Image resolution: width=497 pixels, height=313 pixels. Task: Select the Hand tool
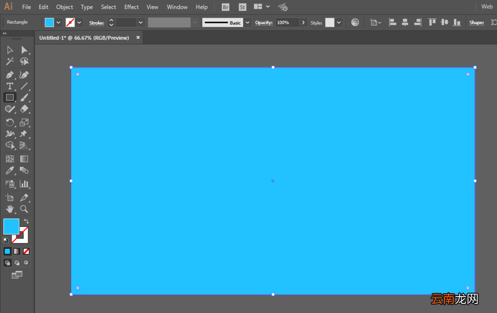[x=10, y=209]
